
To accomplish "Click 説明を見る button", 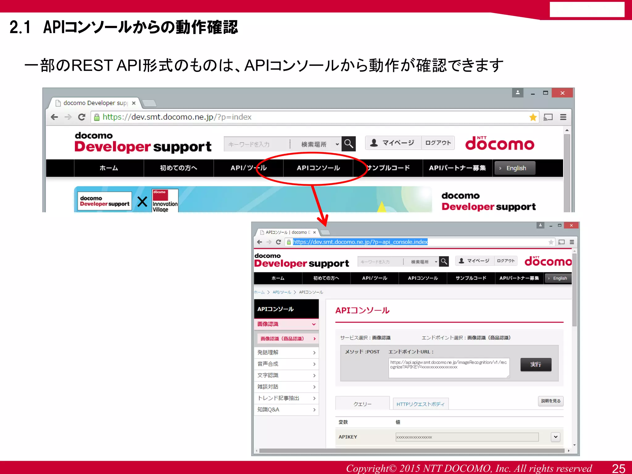I will [551, 401].
